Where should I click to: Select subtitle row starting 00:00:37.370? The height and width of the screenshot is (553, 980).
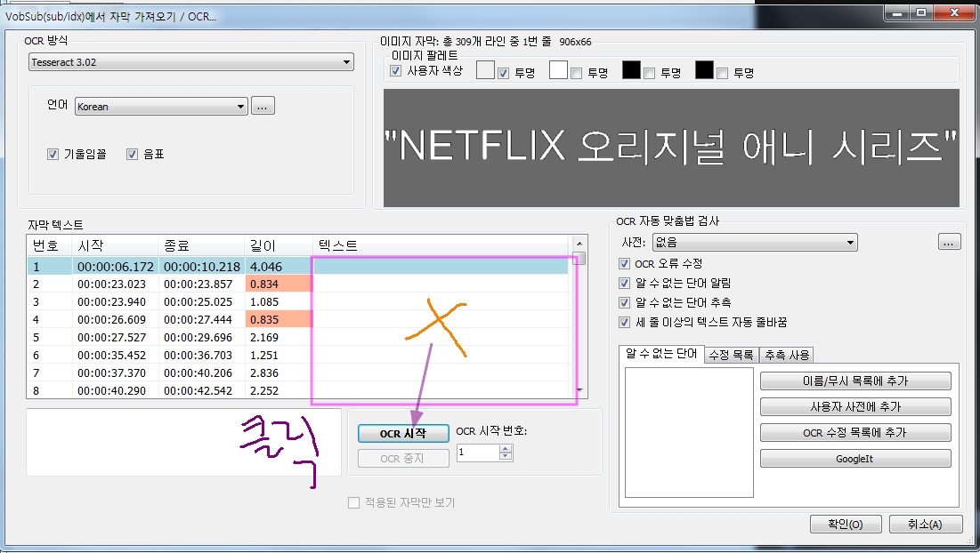(x=298, y=373)
